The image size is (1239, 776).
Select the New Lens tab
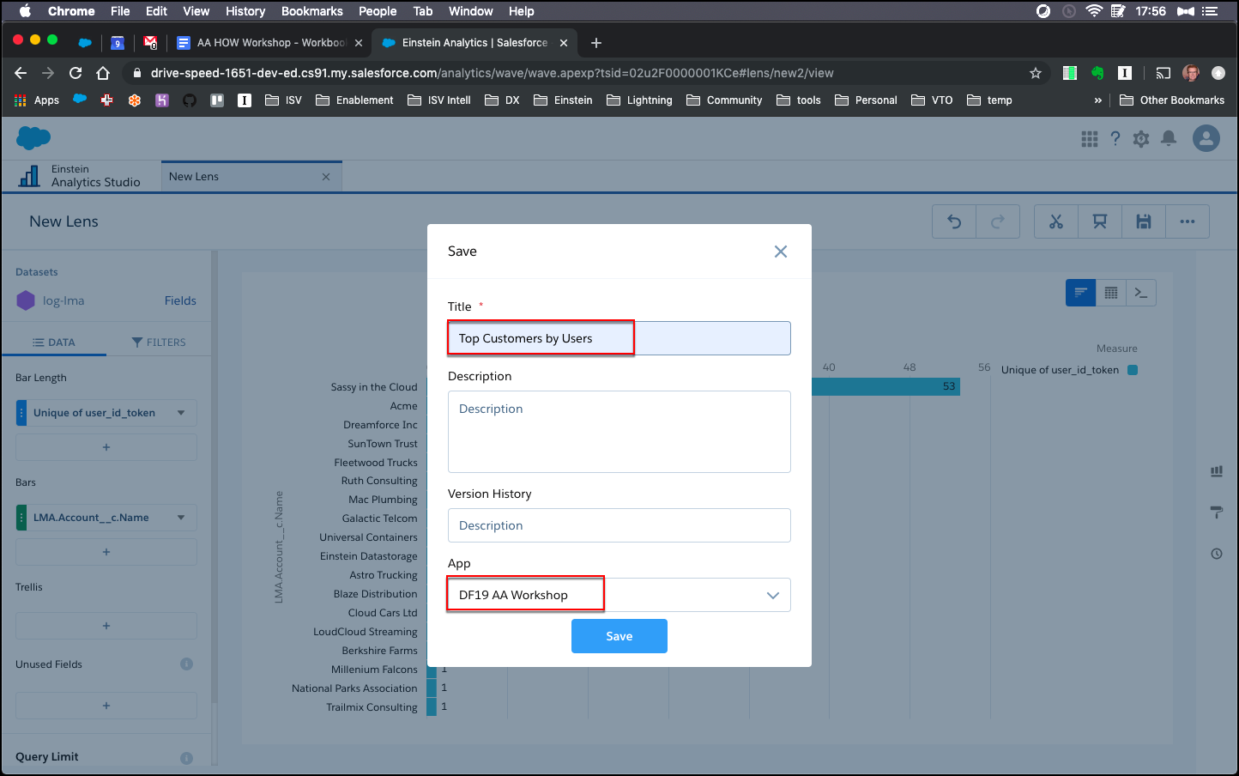194,176
